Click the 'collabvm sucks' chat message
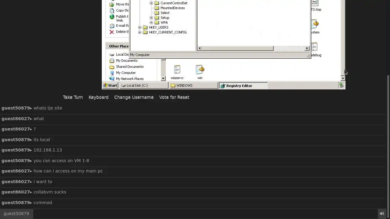The image size is (390, 219). (x=50, y=192)
